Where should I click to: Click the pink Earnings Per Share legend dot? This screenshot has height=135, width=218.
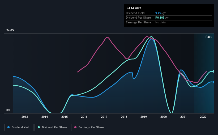[75, 127]
